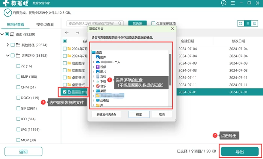Tick the JPG (11191) checkbox
The height and width of the screenshot is (159, 263).
pyautogui.click(x=18, y=129)
